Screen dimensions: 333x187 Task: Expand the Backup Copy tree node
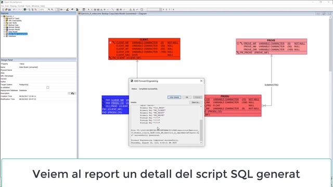tap(4, 25)
